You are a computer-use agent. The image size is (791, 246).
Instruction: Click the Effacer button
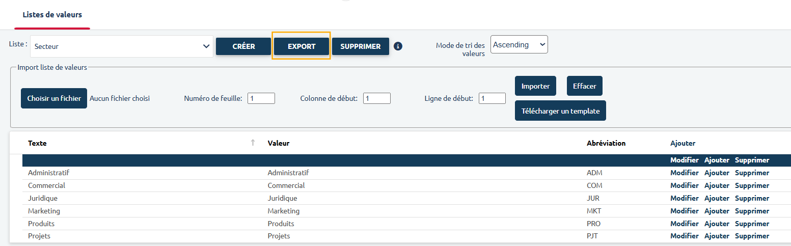click(x=584, y=86)
